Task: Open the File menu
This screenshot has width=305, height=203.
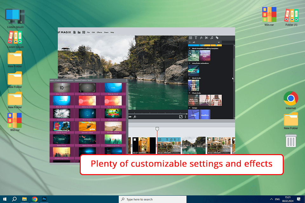Action: point(88,32)
